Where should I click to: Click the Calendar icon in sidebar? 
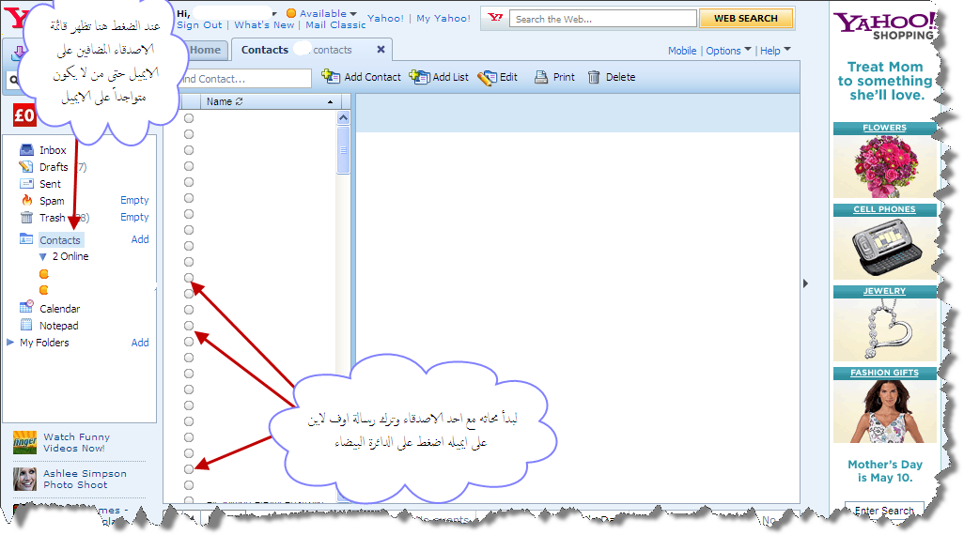[26, 307]
